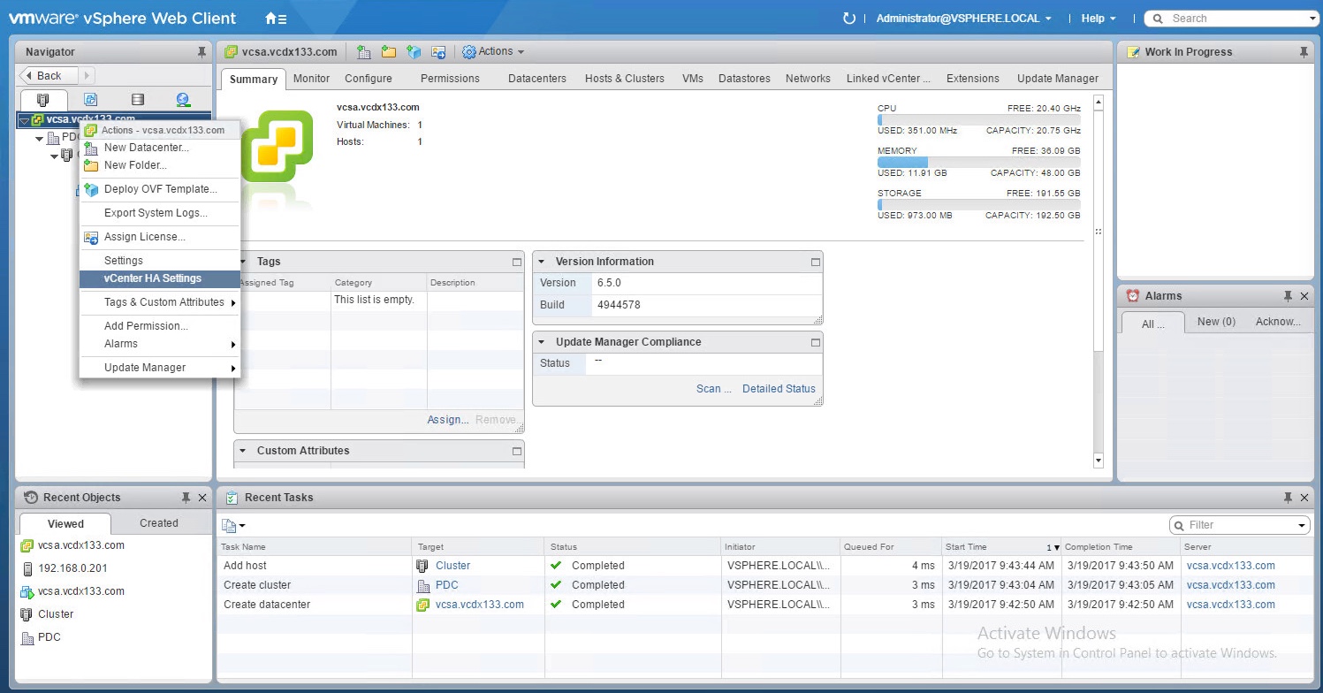Click the Home menu icon in header
Image resolution: width=1323 pixels, height=693 pixels.
pos(275,19)
